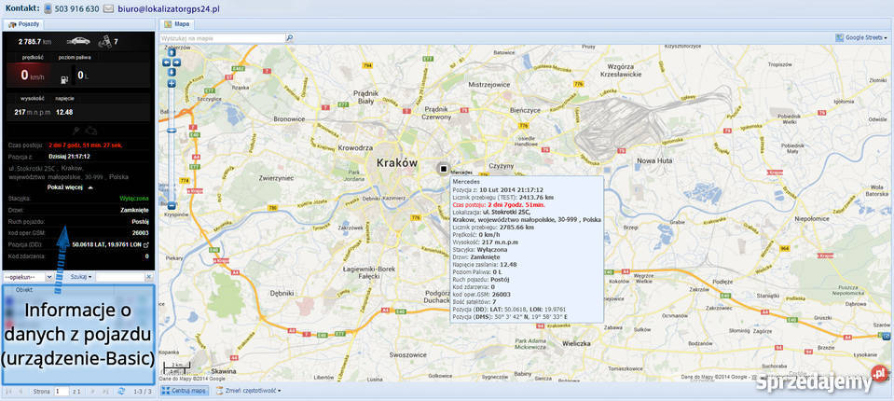Pan the map down with the arrow button
Viewport: 894px width, 401px height.
click(172, 71)
